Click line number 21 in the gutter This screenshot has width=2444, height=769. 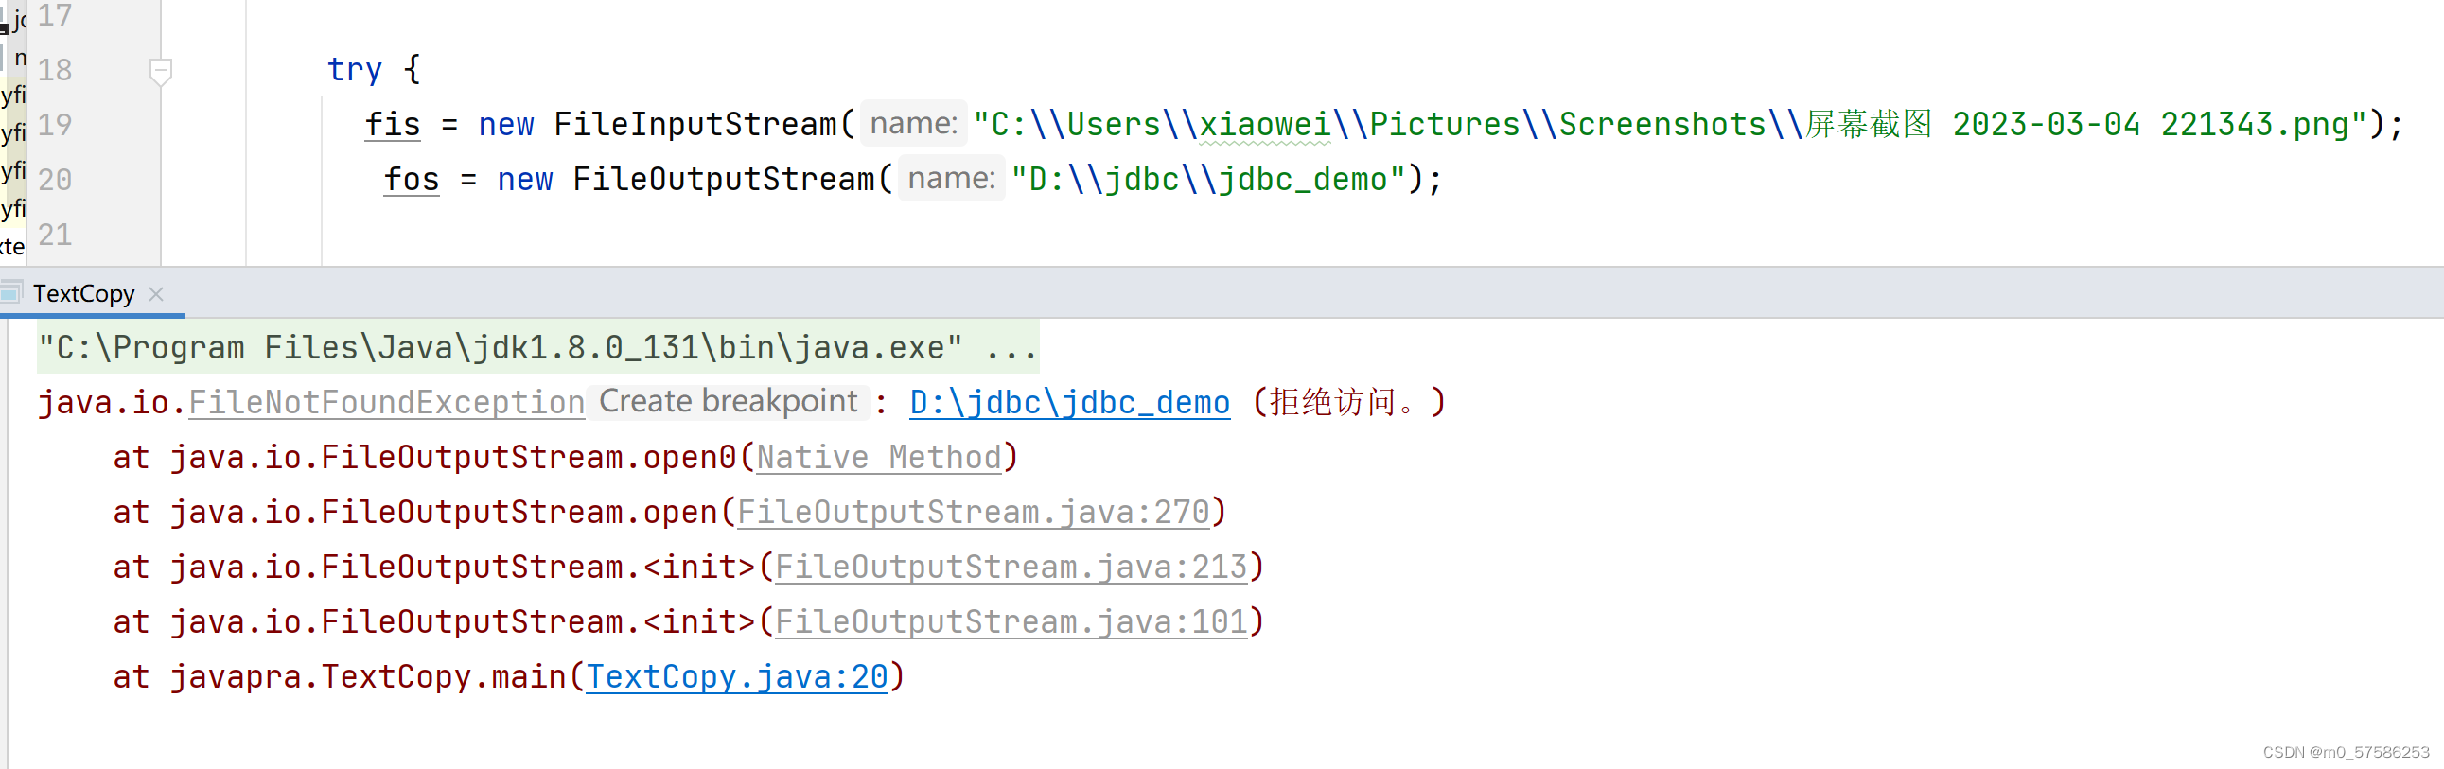coord(55,235)
